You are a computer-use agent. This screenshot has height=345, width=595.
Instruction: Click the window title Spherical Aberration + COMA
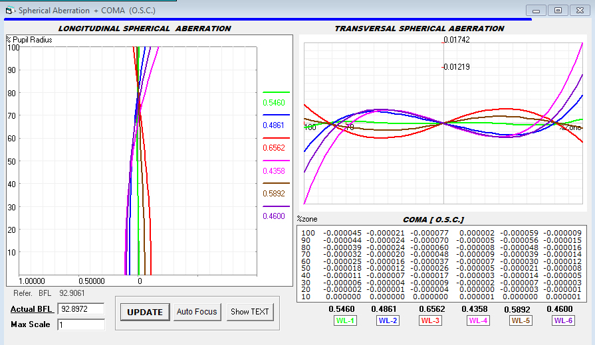(x=87, y=11)
